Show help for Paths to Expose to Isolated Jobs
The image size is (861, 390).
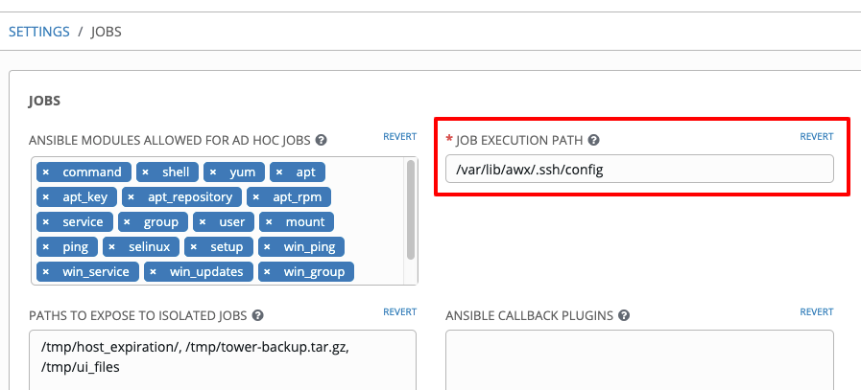[257, 315]
